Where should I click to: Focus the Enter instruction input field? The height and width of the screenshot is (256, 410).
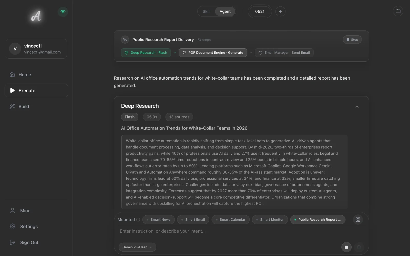pyautogui.click(x=241, y=231)
